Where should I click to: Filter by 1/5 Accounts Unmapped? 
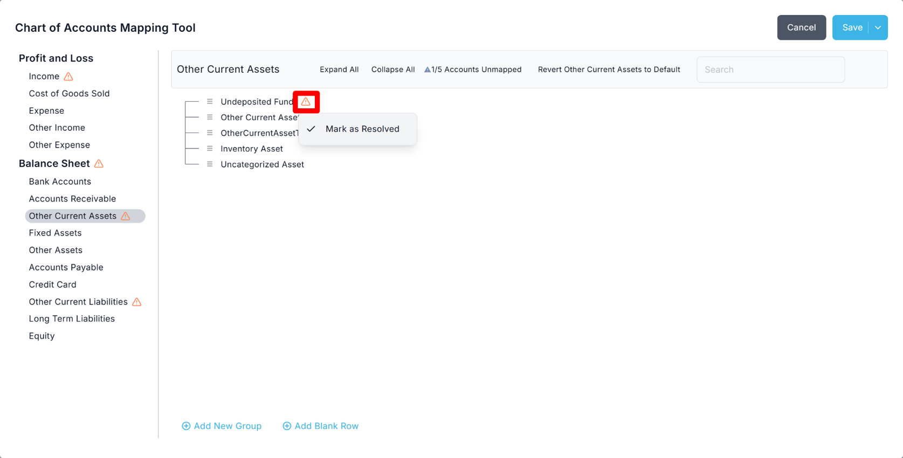(x=473, y=70)
